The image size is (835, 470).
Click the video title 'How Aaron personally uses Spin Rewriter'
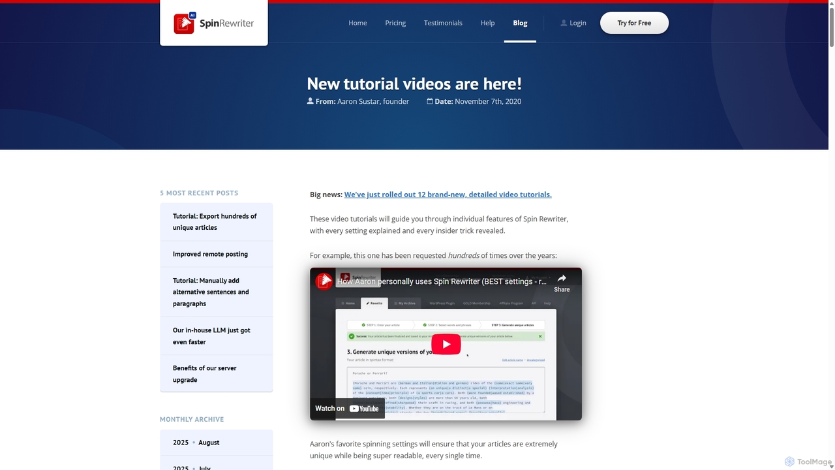click(442, 281)
